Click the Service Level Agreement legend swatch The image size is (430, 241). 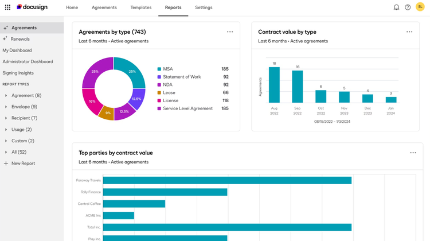(x=159, y=108)
